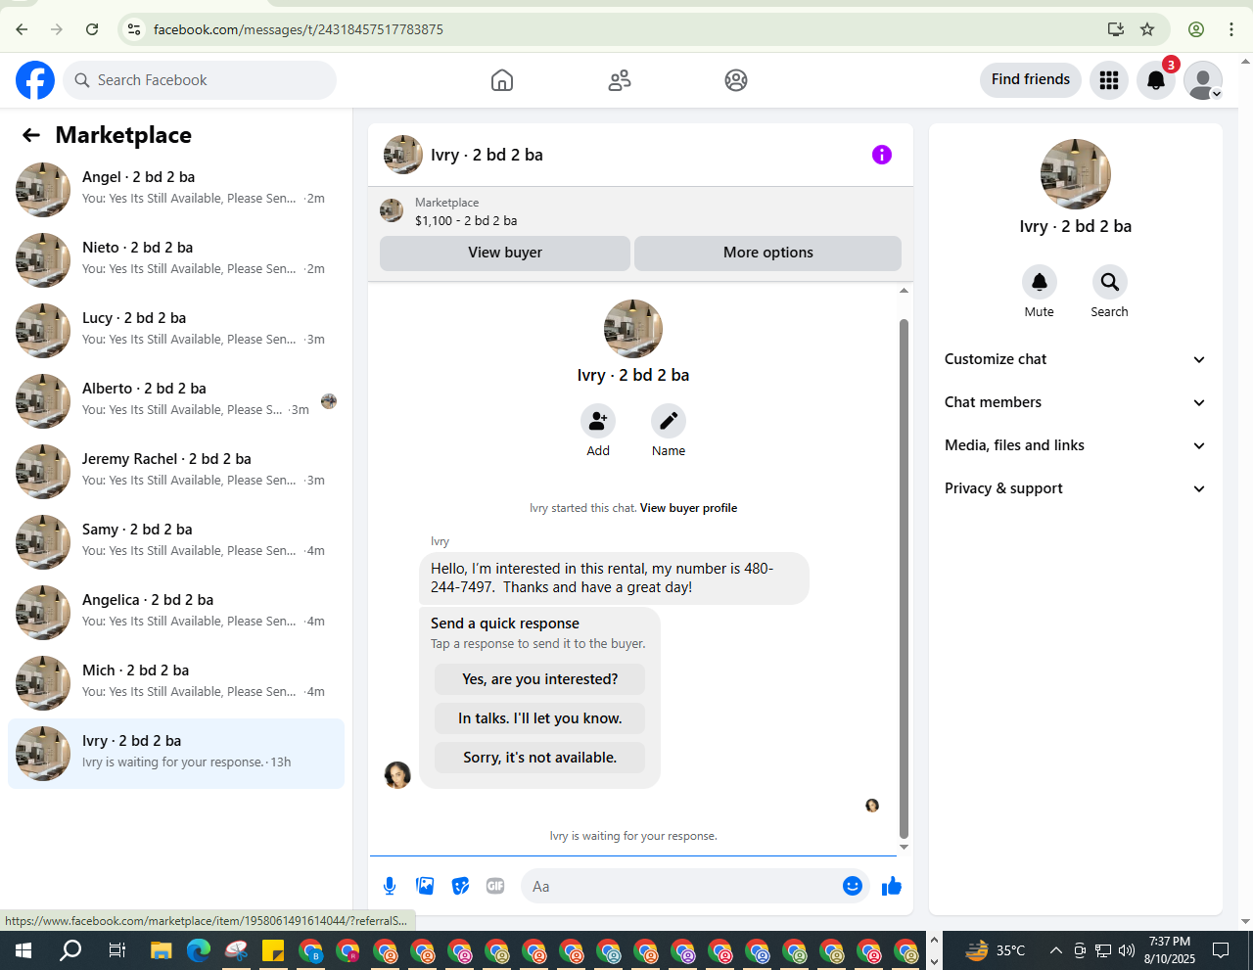Viewport: 1253px width, 970px height.
Task: Click the Search Facebook field
Action: tap(200, 80)
